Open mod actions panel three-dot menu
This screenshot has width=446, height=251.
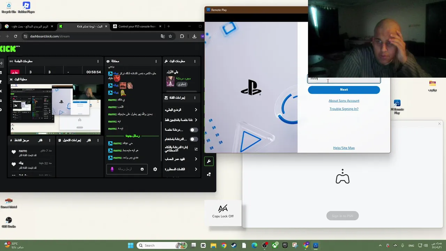(x=98, y=140)
